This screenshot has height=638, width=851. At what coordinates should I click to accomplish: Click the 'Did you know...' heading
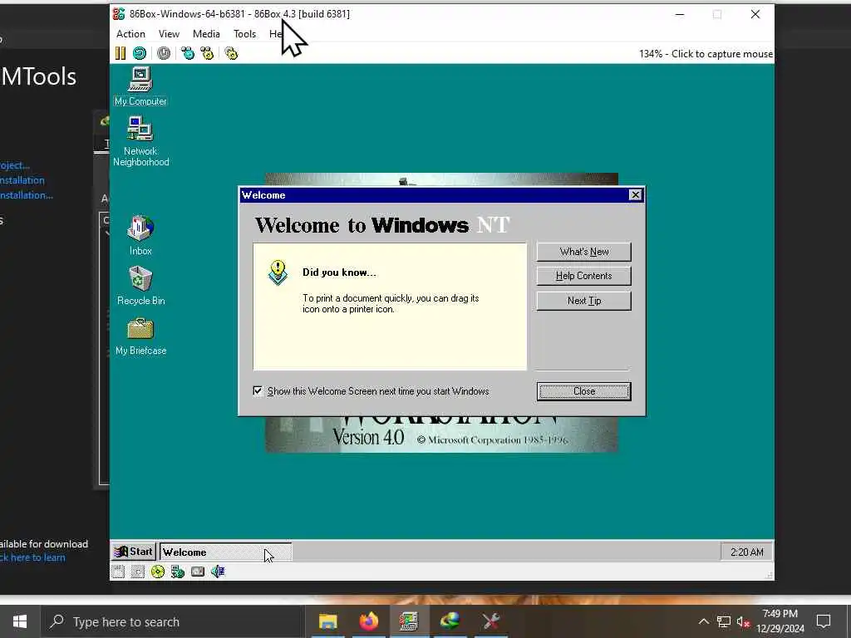339,272
